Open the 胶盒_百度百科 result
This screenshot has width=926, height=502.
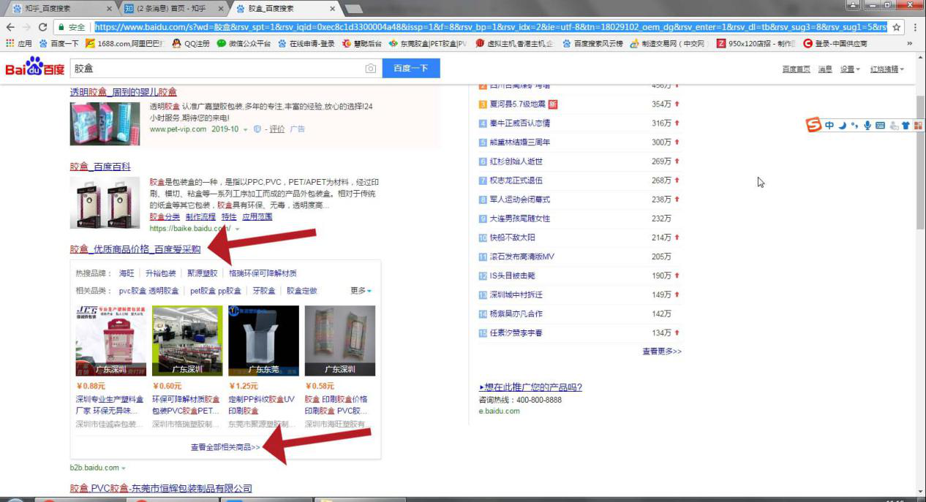click(x=100, y=167)
